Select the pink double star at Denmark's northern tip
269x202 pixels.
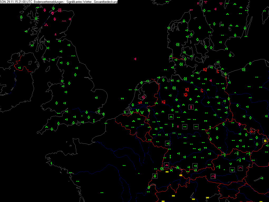tap(191, 10)
